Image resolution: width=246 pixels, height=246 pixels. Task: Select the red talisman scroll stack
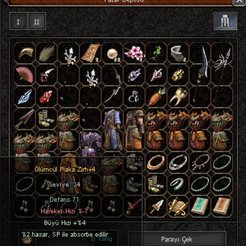pyautogui.click(x=91, y=53)
